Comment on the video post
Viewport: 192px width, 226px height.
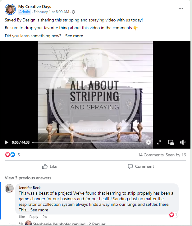point(141,166)
